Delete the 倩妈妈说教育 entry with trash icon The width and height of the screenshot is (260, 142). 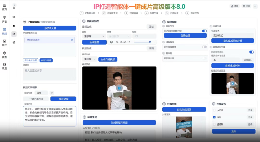click(x=72, y=40)
